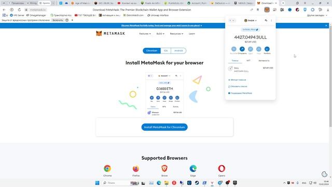Select the Chromium platform toggle

tap(151, 51)
